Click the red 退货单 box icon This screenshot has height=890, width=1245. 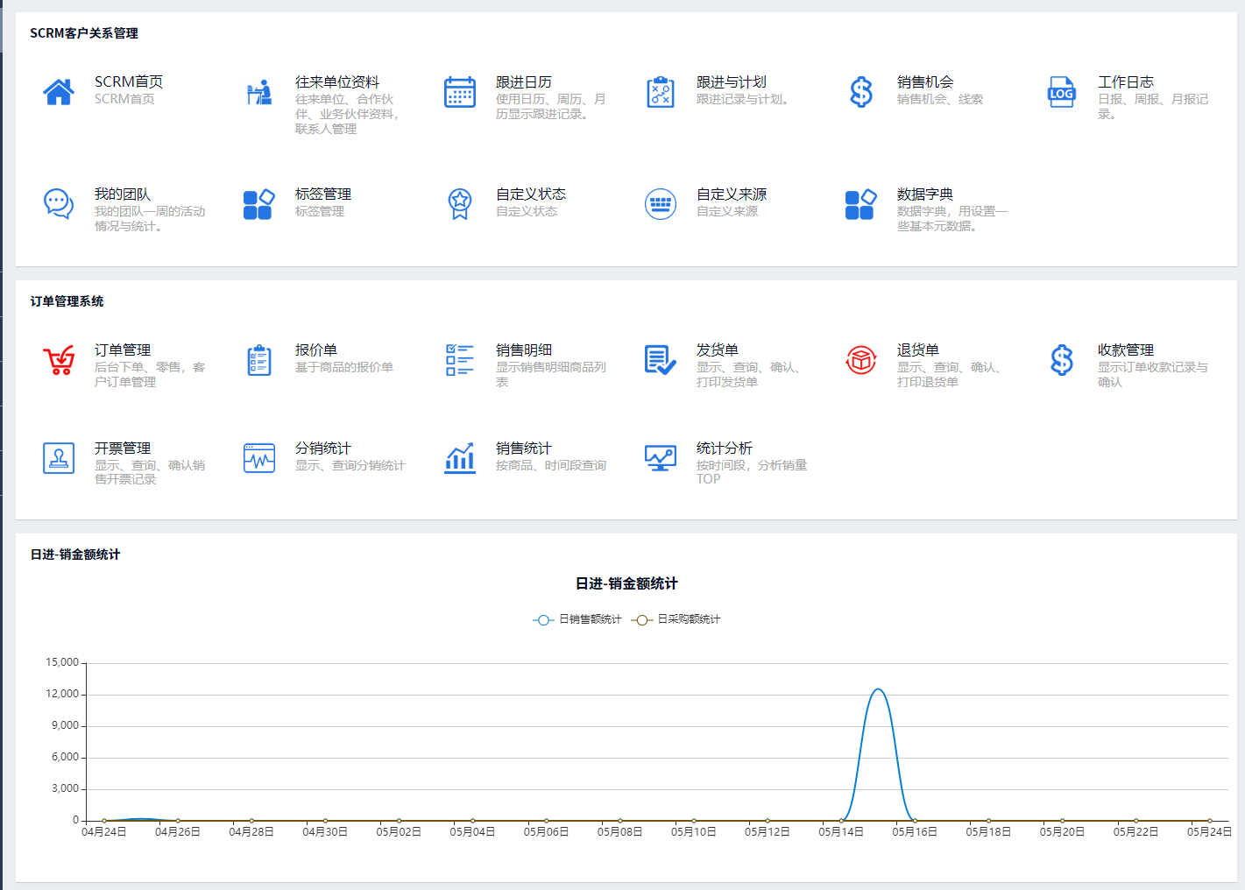(861, 360)
